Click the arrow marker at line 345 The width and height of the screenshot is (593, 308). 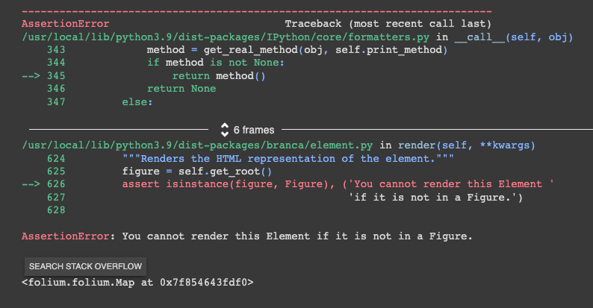tap(31, 76)
